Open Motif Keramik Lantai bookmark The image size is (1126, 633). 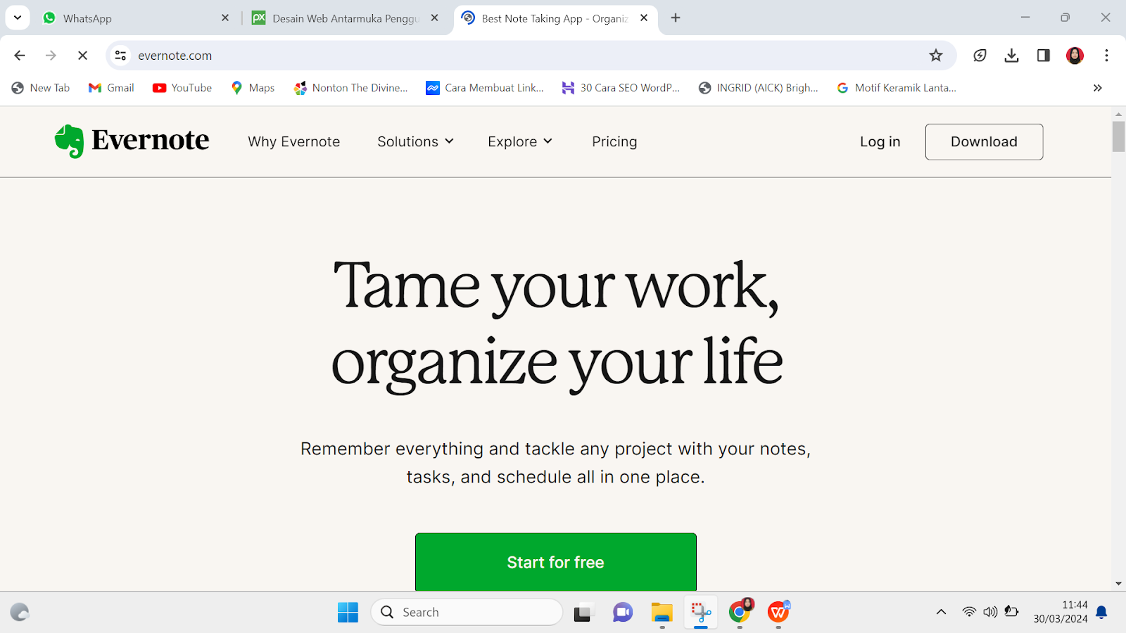coord(897,88)
